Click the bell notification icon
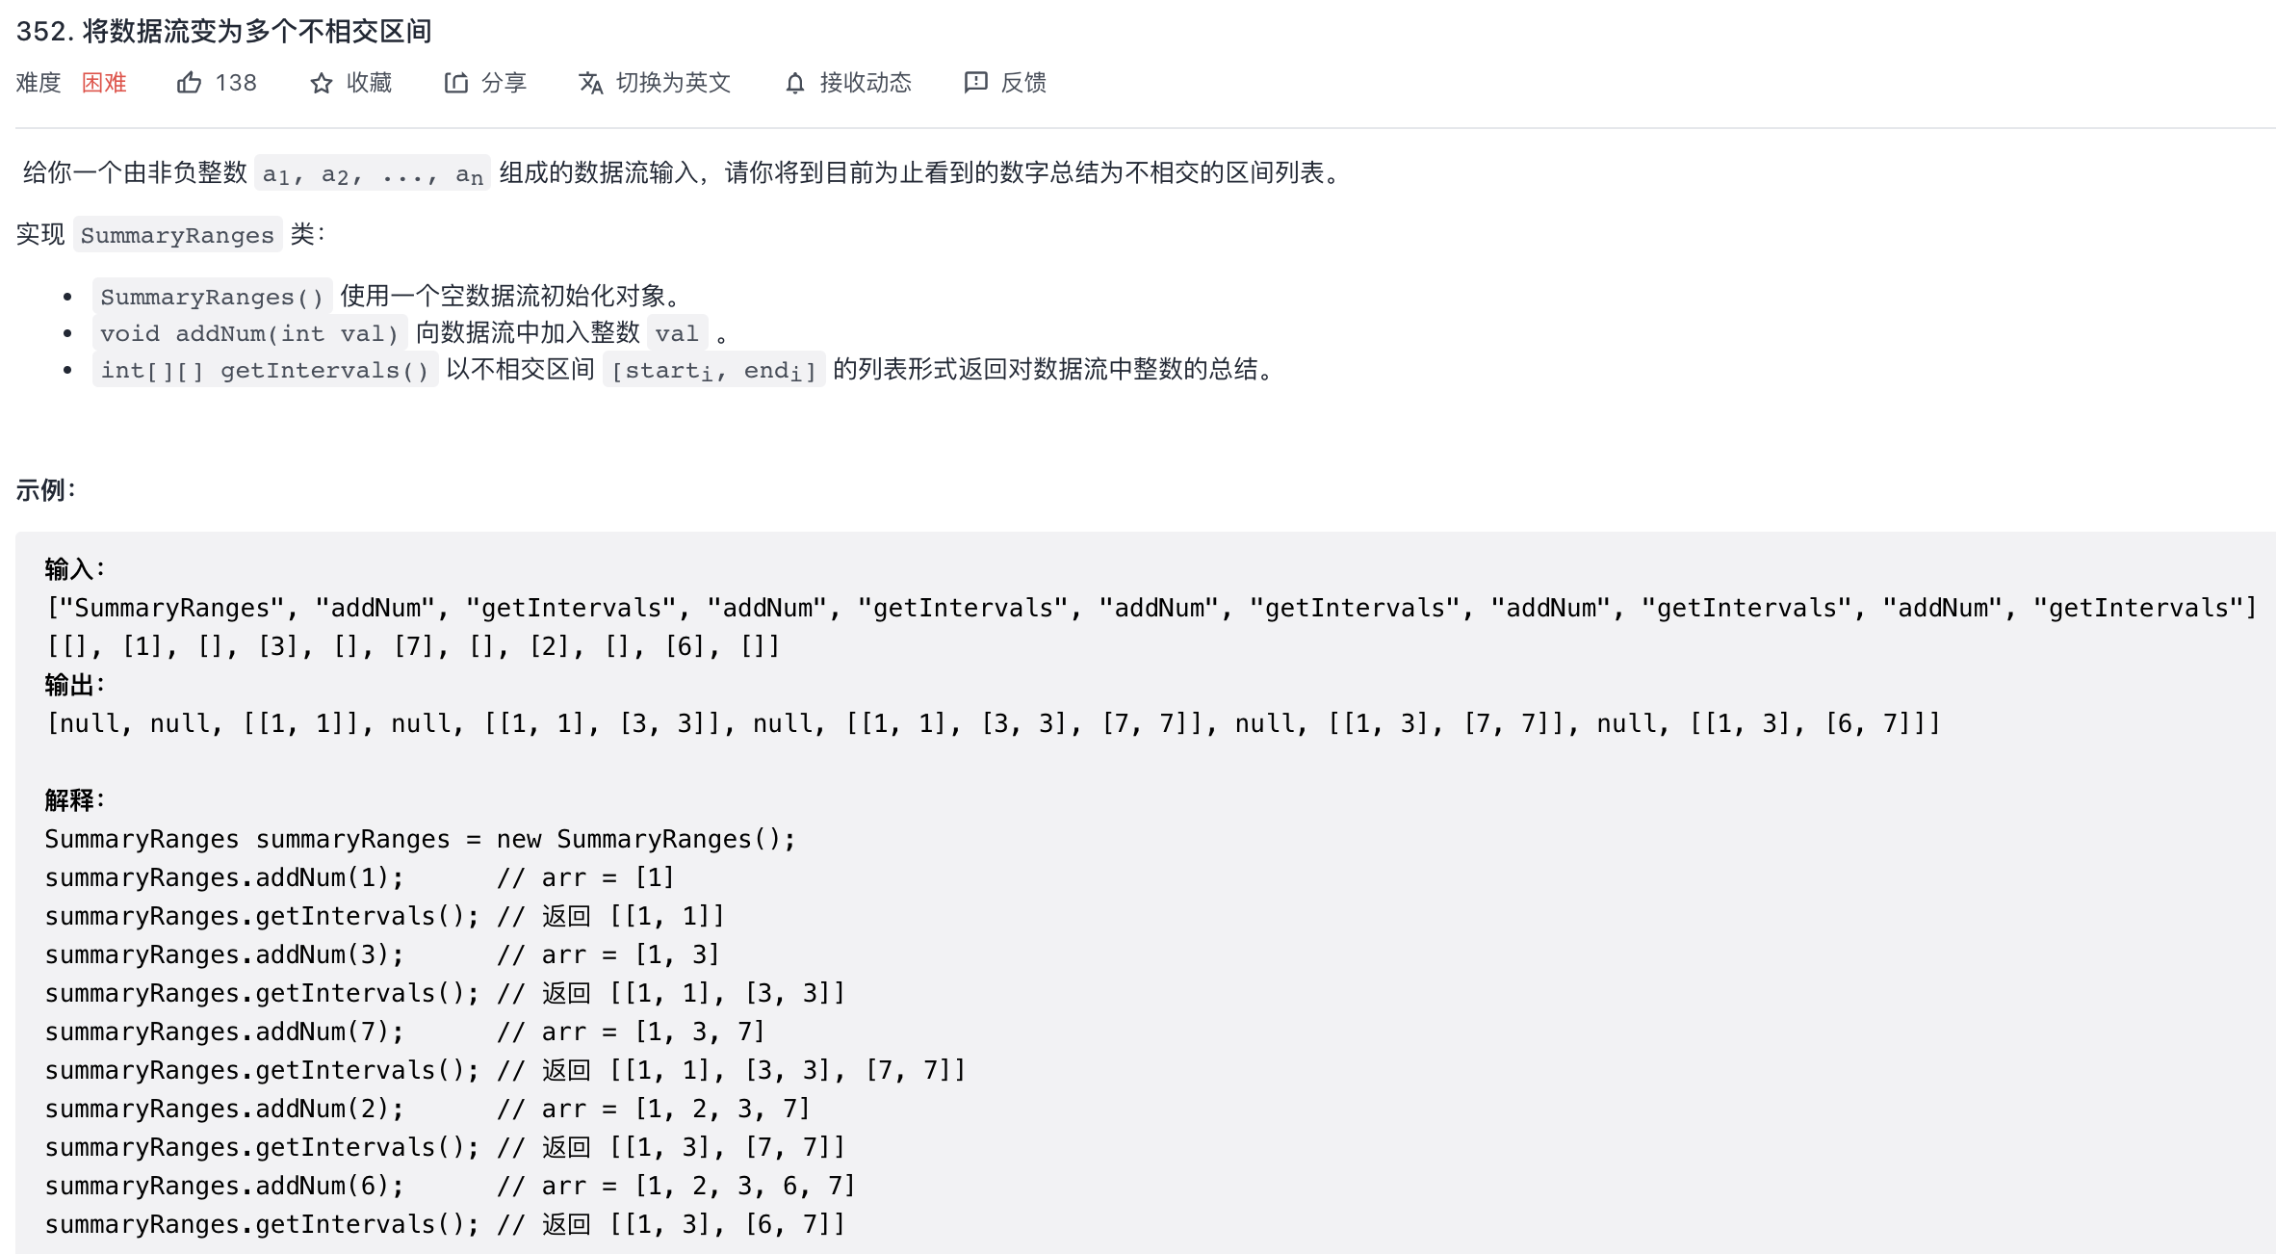2276x1254 pixels. (x=795, y=84)
